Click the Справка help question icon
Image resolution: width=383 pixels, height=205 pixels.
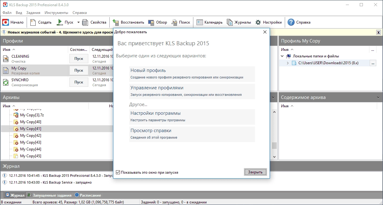(x=291, y=22)
